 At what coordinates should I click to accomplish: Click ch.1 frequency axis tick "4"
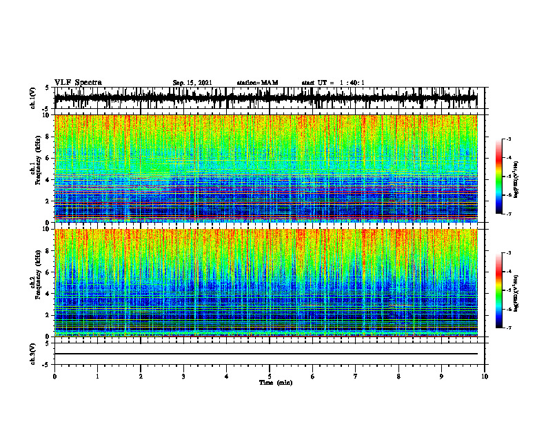point(48,180)
